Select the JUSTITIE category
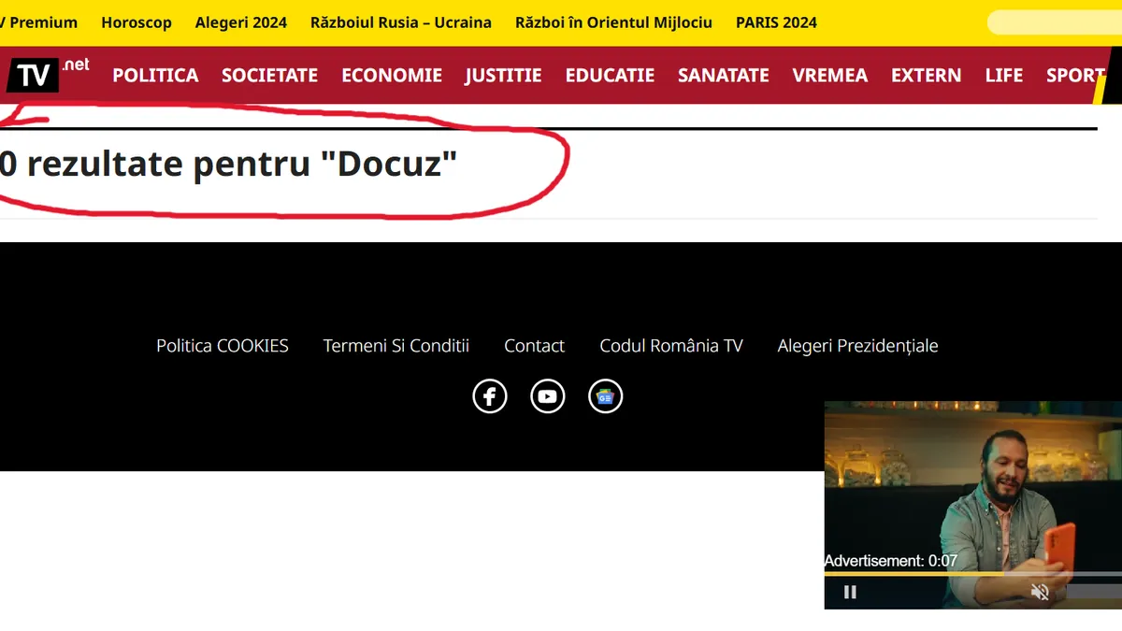This screenshot has height=631, width=1122. tap(503, 76)
